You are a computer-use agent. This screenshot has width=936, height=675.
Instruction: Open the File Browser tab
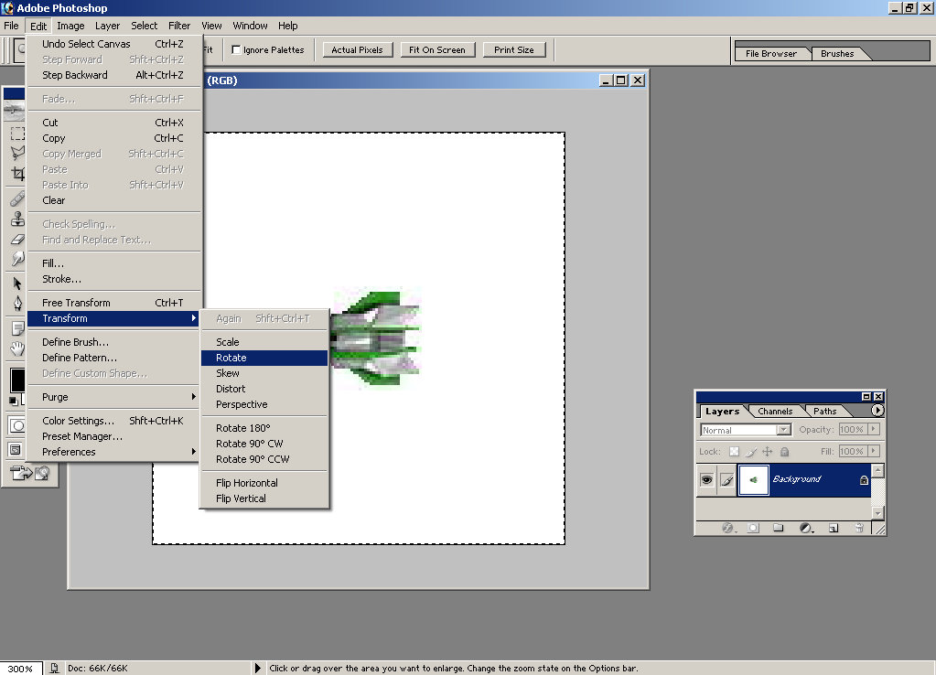tap(771, 54)
